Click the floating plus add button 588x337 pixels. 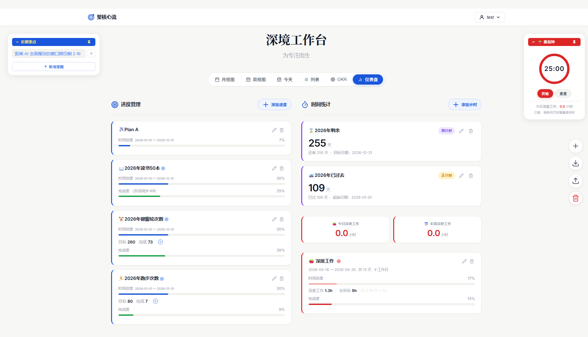(575, 146)
